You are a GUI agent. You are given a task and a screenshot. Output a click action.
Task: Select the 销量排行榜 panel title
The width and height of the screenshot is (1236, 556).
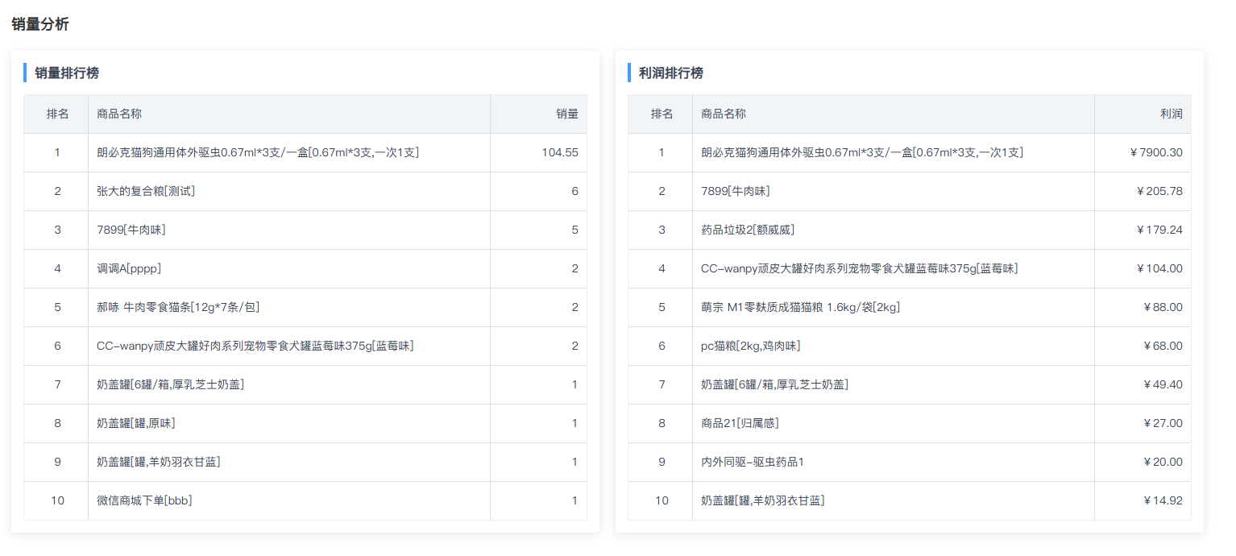67,73
